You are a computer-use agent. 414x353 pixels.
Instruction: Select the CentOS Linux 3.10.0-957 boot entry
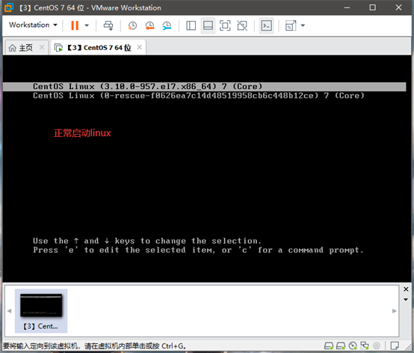(204, 87)
